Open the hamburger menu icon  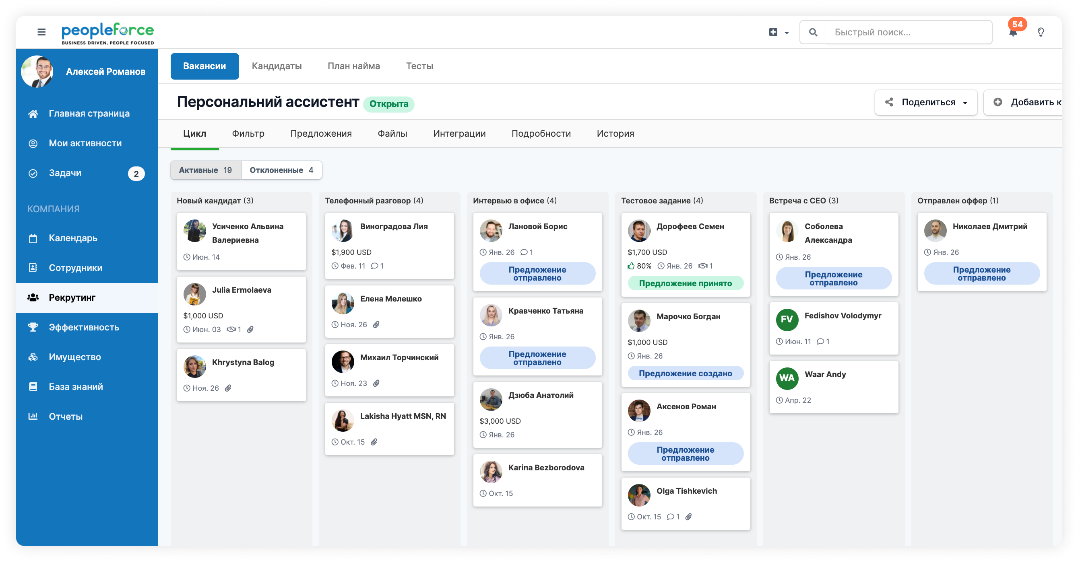41,32
